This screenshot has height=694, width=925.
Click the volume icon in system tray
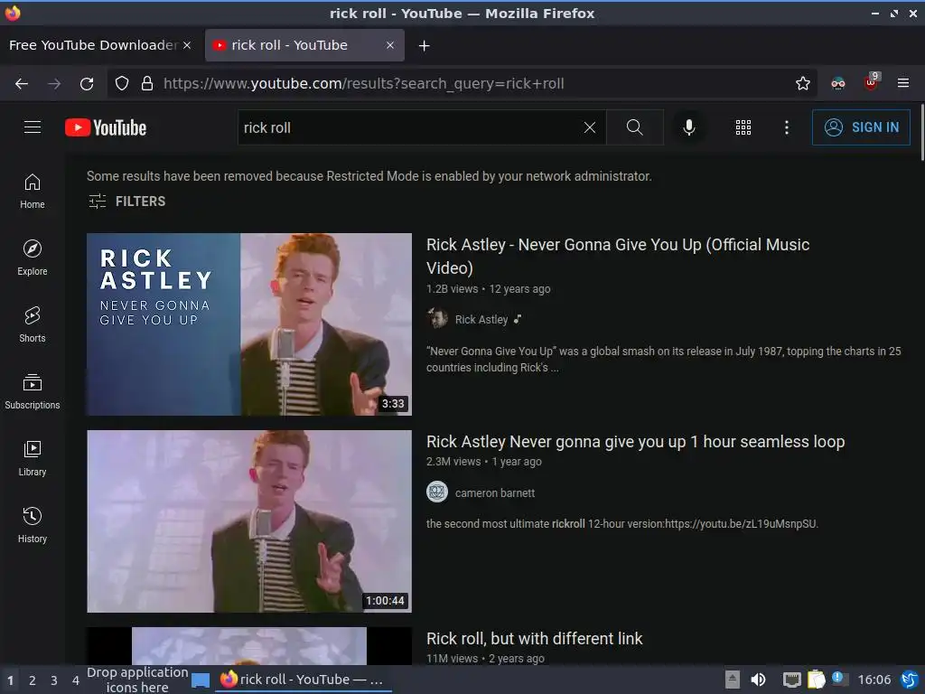pyautogui.click(x=758, y=680)
